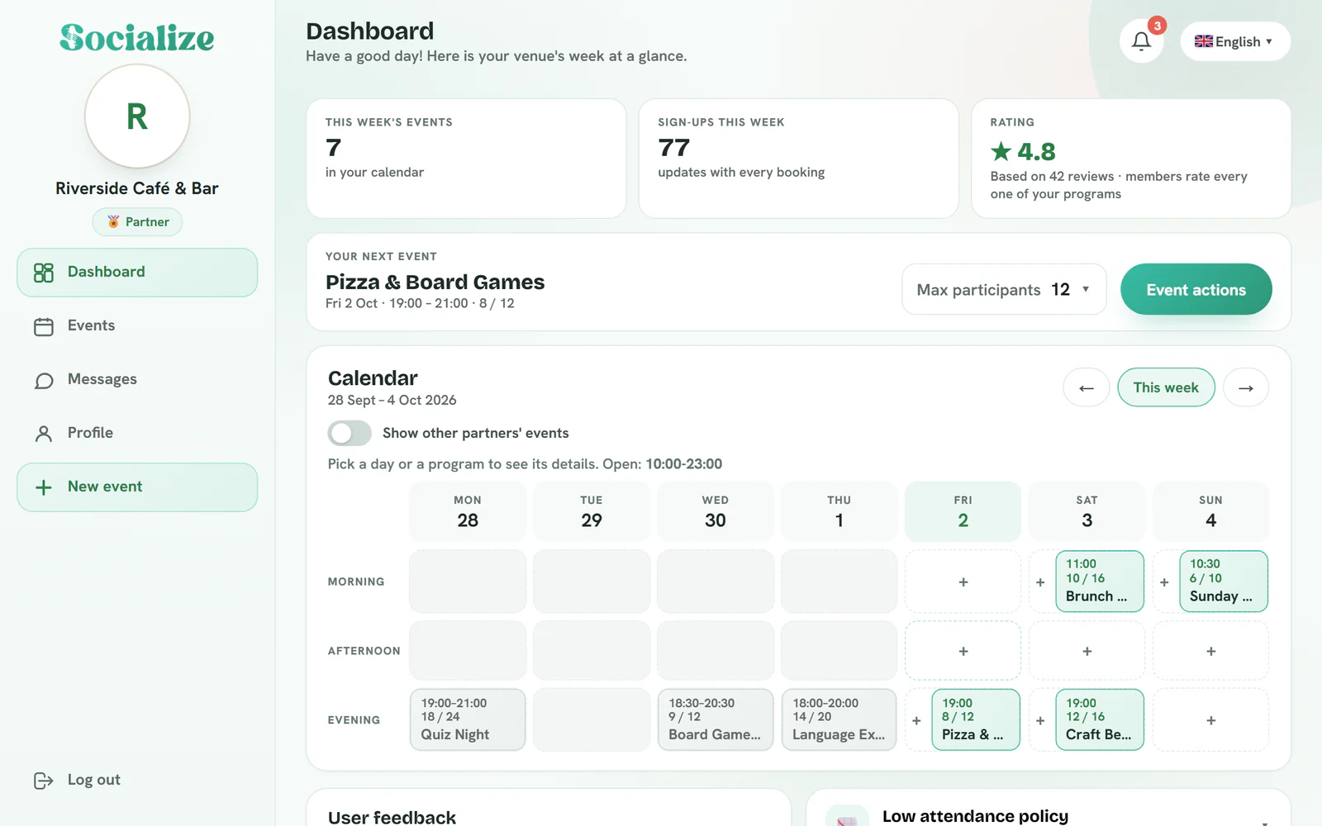This screenshot has height=826, width=1322.
Task: Click the Profile person icon
Action: pyautogui.click(x=44, y=434)
